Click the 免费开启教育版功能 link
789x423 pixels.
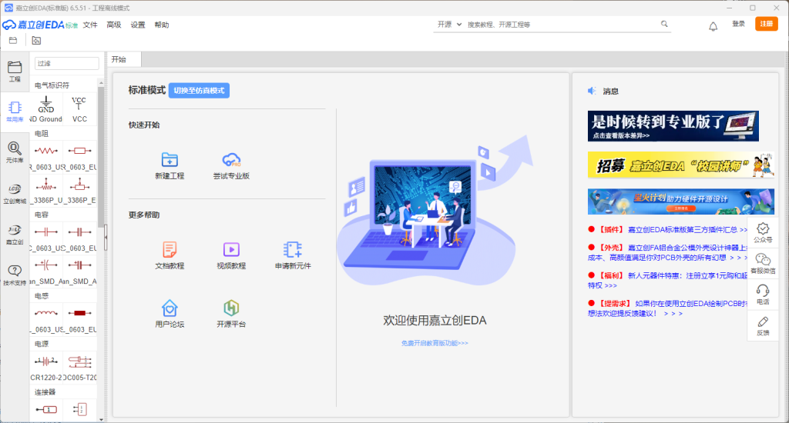pyautogui.click(x=435, y=343)
